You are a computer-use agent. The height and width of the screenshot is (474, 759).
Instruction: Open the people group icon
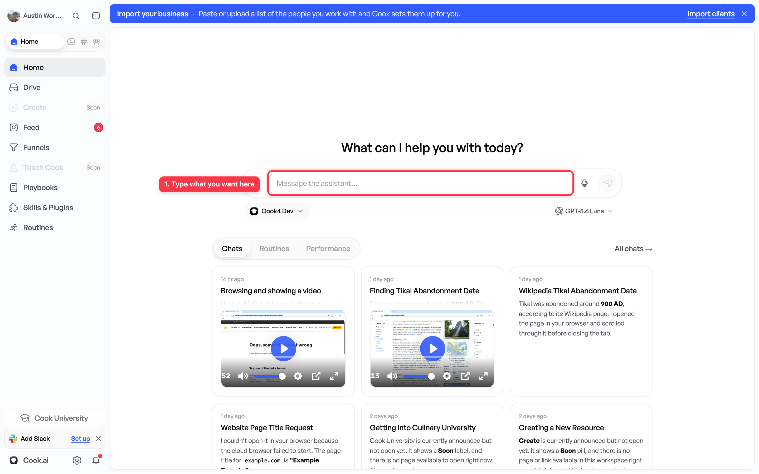[x=96, y=41]
